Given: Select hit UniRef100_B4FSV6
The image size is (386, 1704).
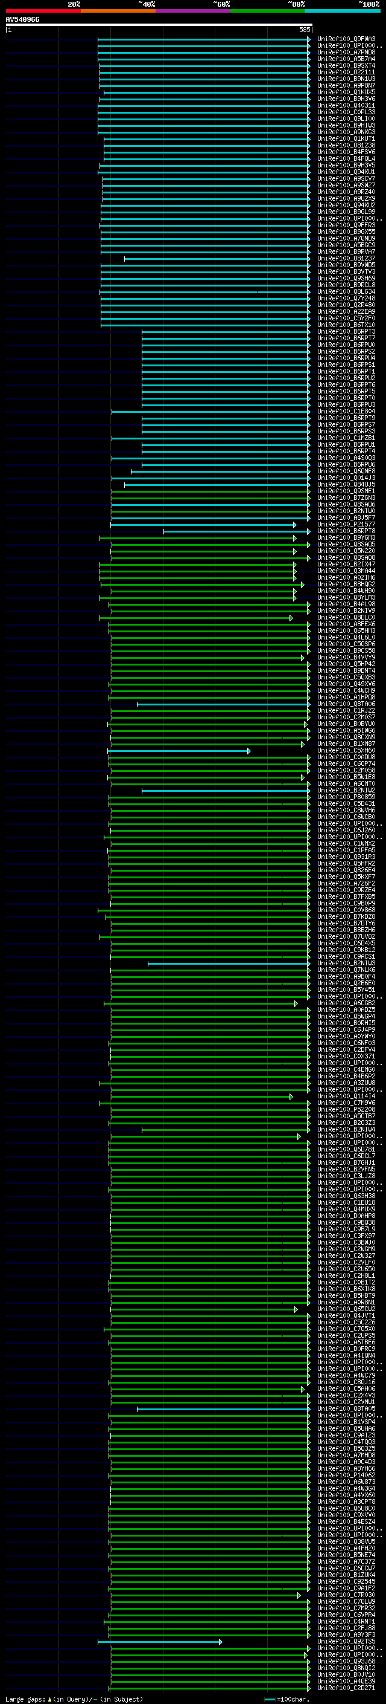Looking at the screenshot, I should coord(346,152).
